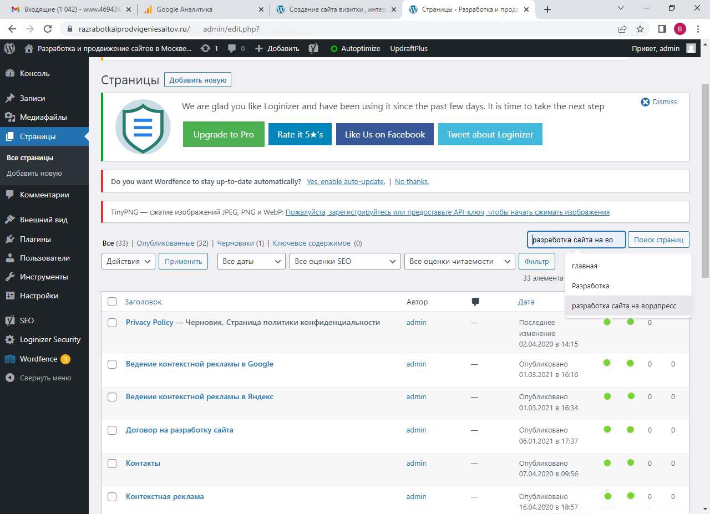The height and width of the screenshot is (514, 710).
Task: Check the select-all pages checkbox
Action: [112, 302]
